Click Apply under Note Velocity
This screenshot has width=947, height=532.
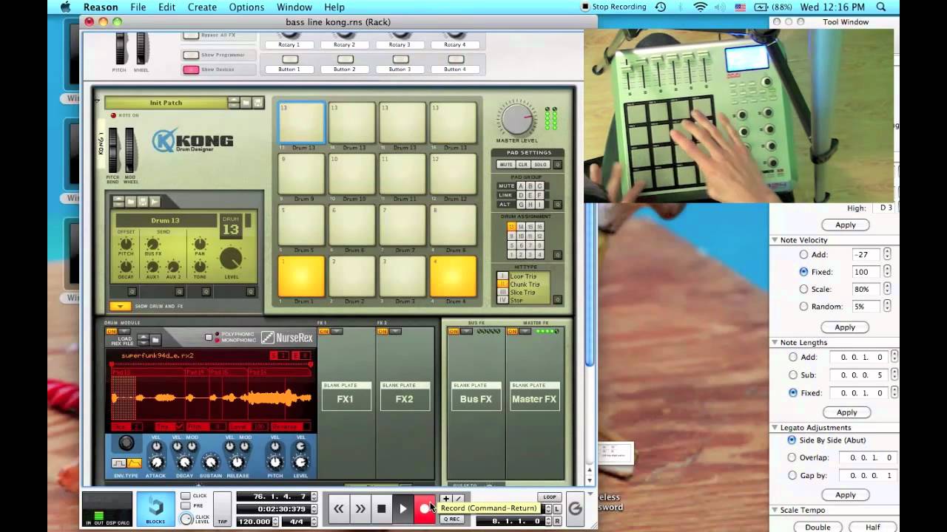pos(845,327)
